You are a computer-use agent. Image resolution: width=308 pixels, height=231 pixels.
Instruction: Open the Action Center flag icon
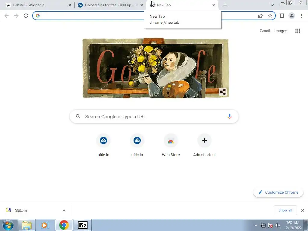click(270, 225)
